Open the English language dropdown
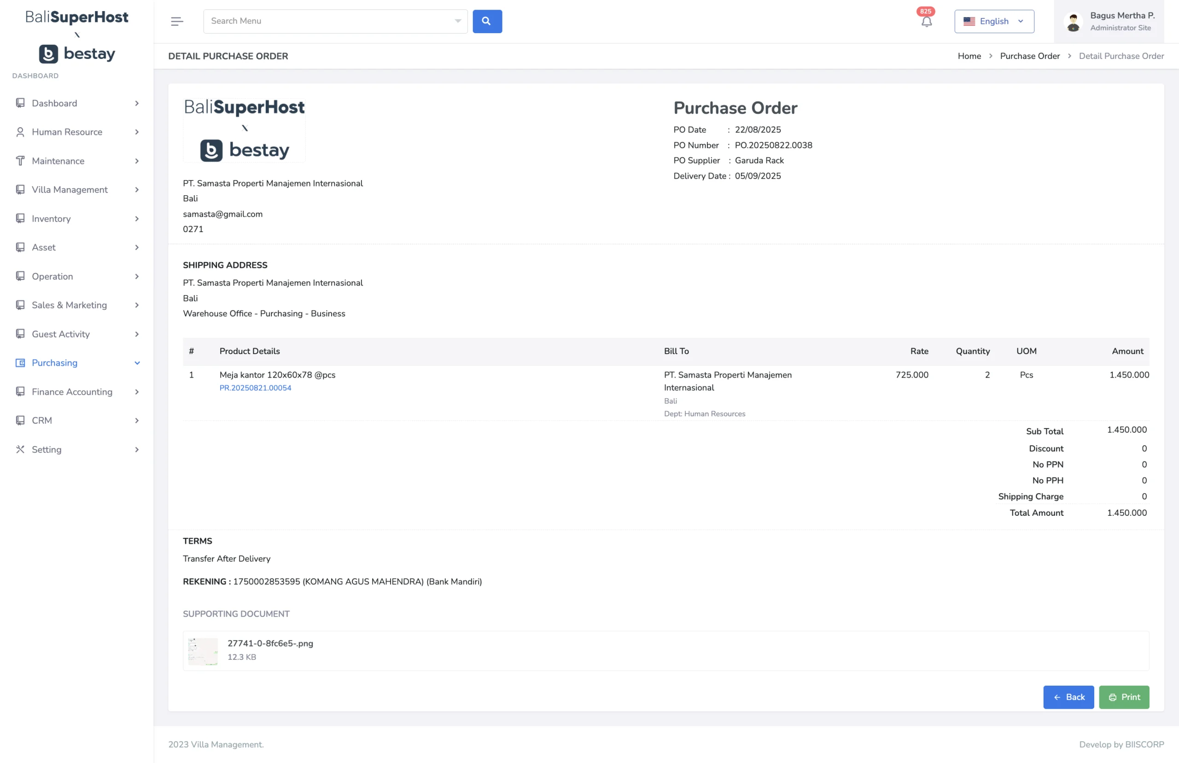 pos(994,21)
